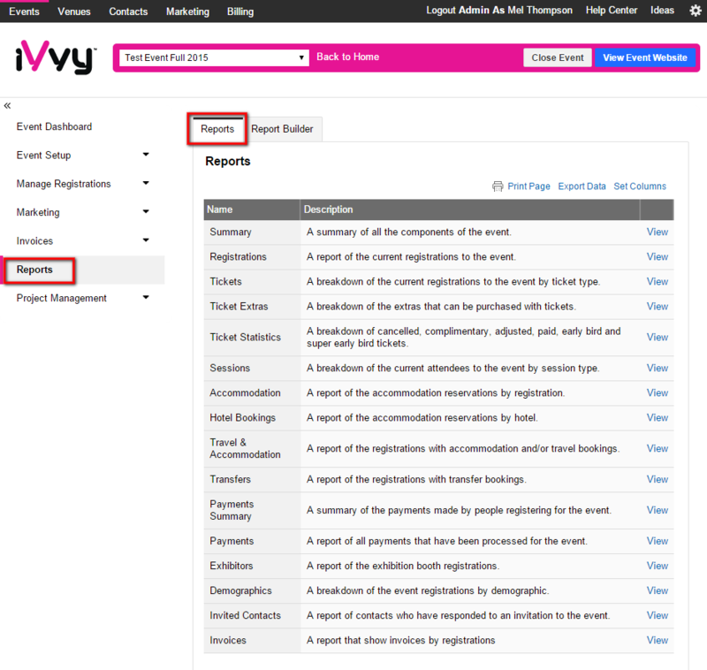This screenshot has width=707, height=670.
Task: View the Ticket Extras report
Action: coord(657,306)
